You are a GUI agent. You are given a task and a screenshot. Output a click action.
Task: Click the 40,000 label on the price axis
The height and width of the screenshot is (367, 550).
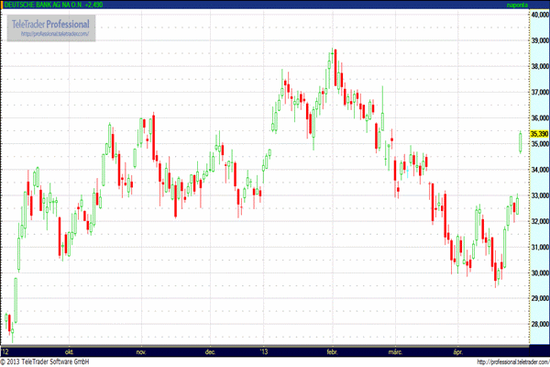[539, 15]
